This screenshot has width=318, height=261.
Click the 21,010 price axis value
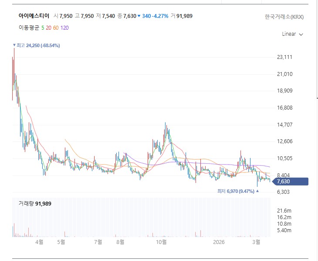tap(285, 74)
